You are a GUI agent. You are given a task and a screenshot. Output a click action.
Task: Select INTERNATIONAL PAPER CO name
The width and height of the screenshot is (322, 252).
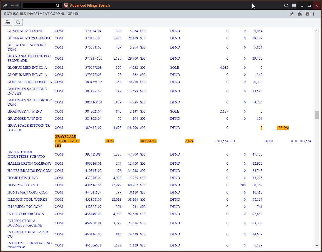[28, 234]
